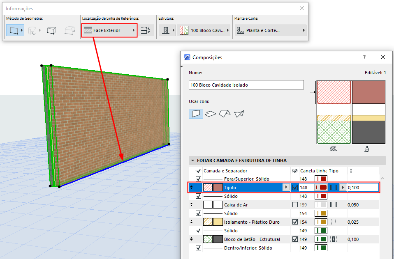
Task: Click the Tijolo thickness field showing 0,100
Action: (363, 188)
